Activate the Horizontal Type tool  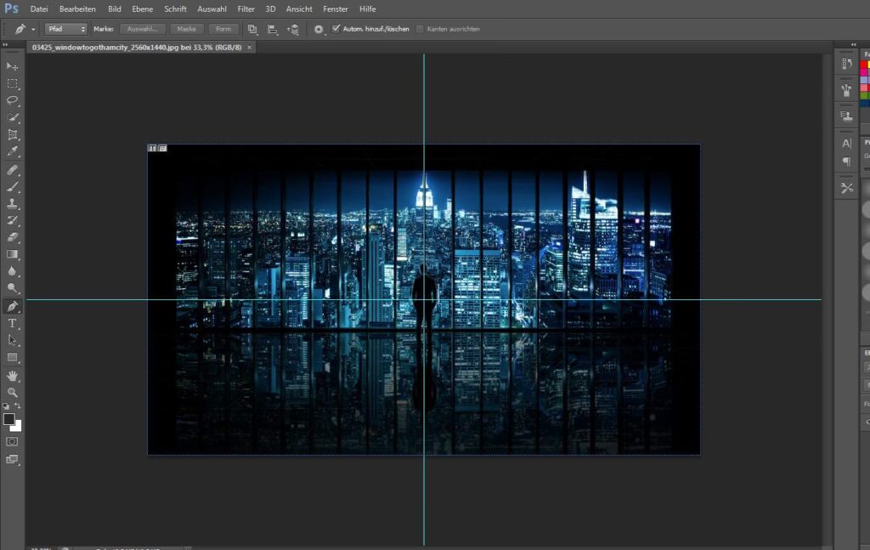coord(13,324)
